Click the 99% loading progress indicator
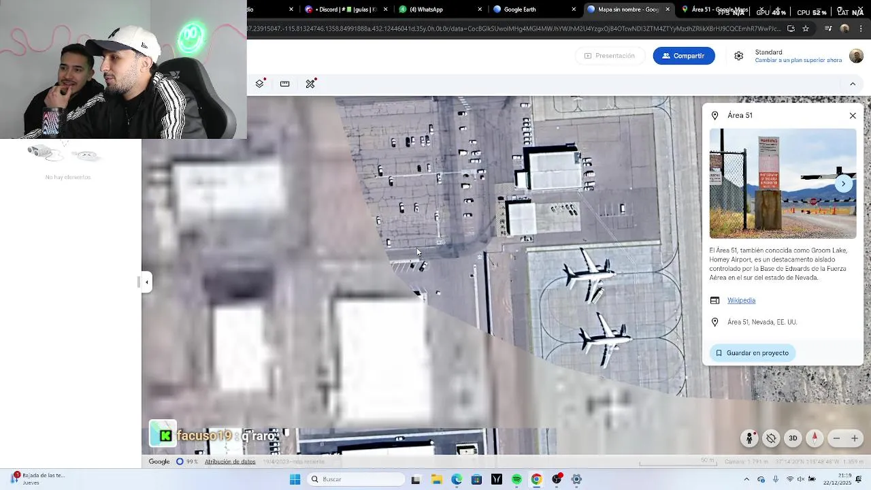 pos(186,461)
